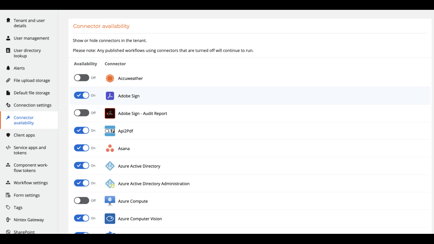Click the Azure Active Directory icon
This screenshot has height=244, width=434.
pos(110,166)
